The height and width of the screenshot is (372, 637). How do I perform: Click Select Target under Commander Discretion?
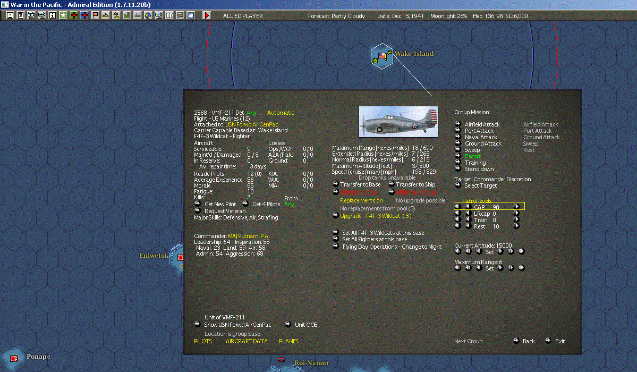pos(481,185)
